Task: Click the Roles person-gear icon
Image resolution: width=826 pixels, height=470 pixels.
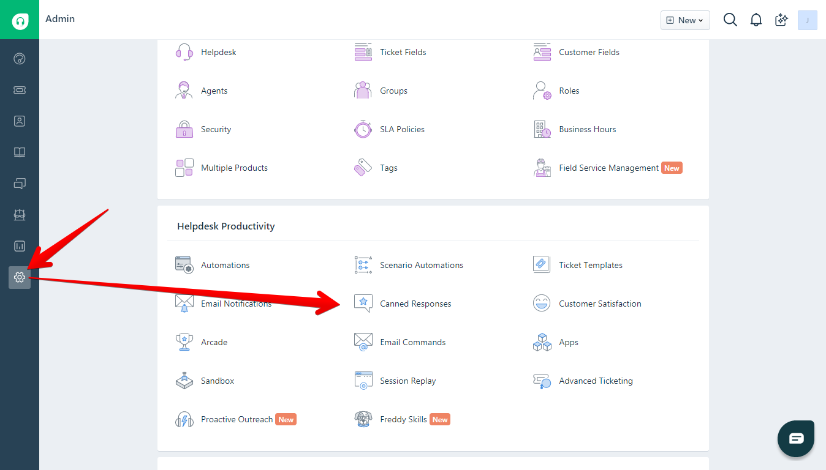Action: [x=542, y=91]
